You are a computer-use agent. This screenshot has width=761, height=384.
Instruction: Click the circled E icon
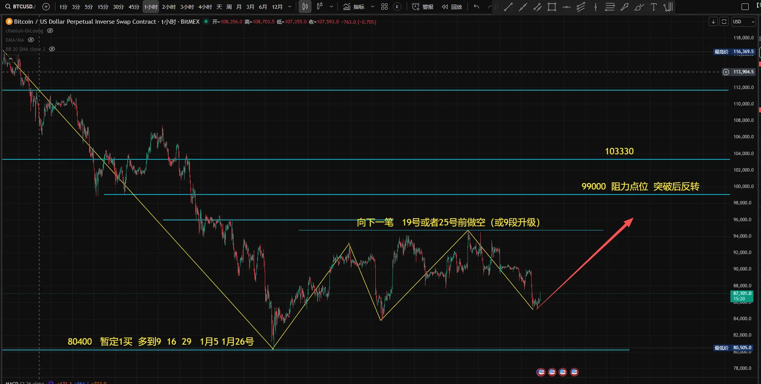(x=397, y=7)
